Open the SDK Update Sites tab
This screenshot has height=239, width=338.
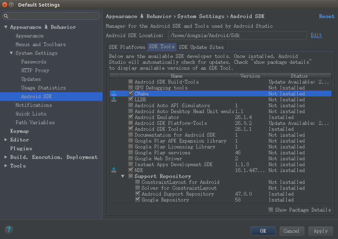201,47
